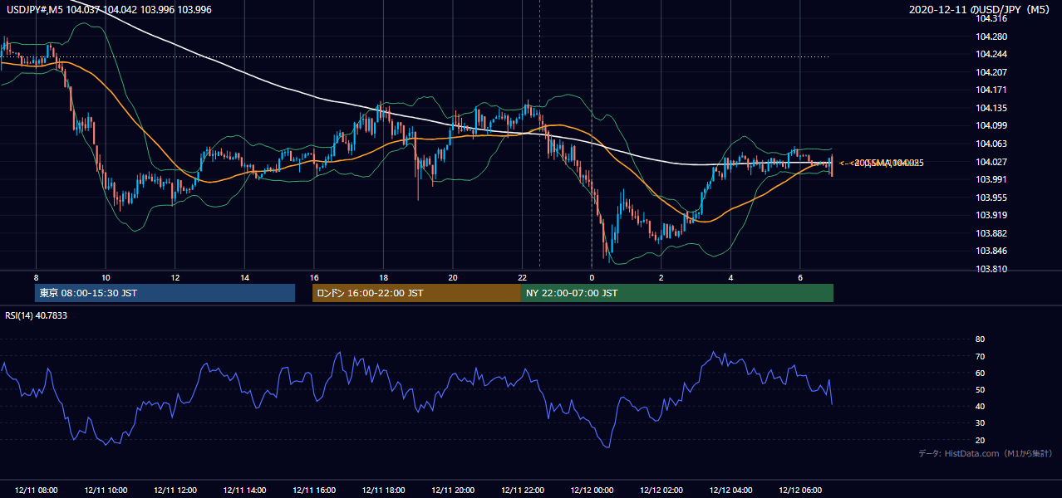The width and height of the screenshot is (1062, 498).
Task: Click price axis label 103.882
Action: click(x=992, y=233)
